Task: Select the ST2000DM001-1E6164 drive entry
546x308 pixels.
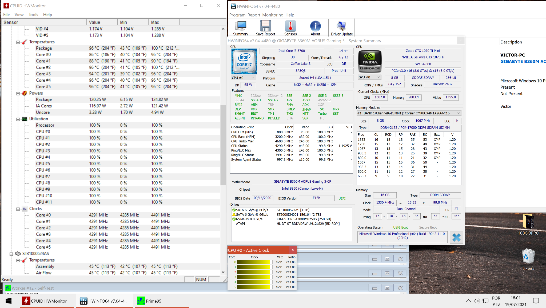Action: (277, 215)
